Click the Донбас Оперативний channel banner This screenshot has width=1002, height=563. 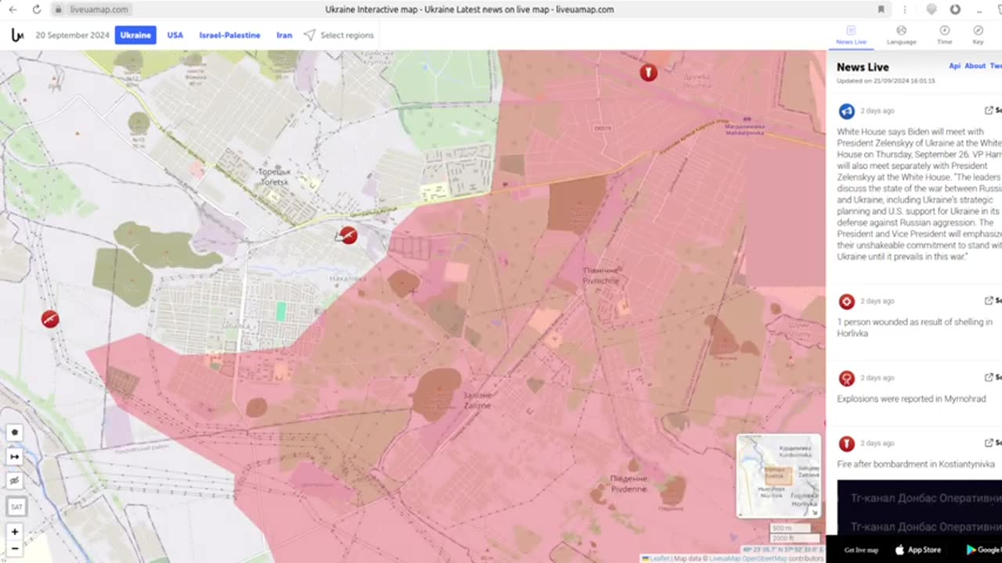[x=920, y=507]
